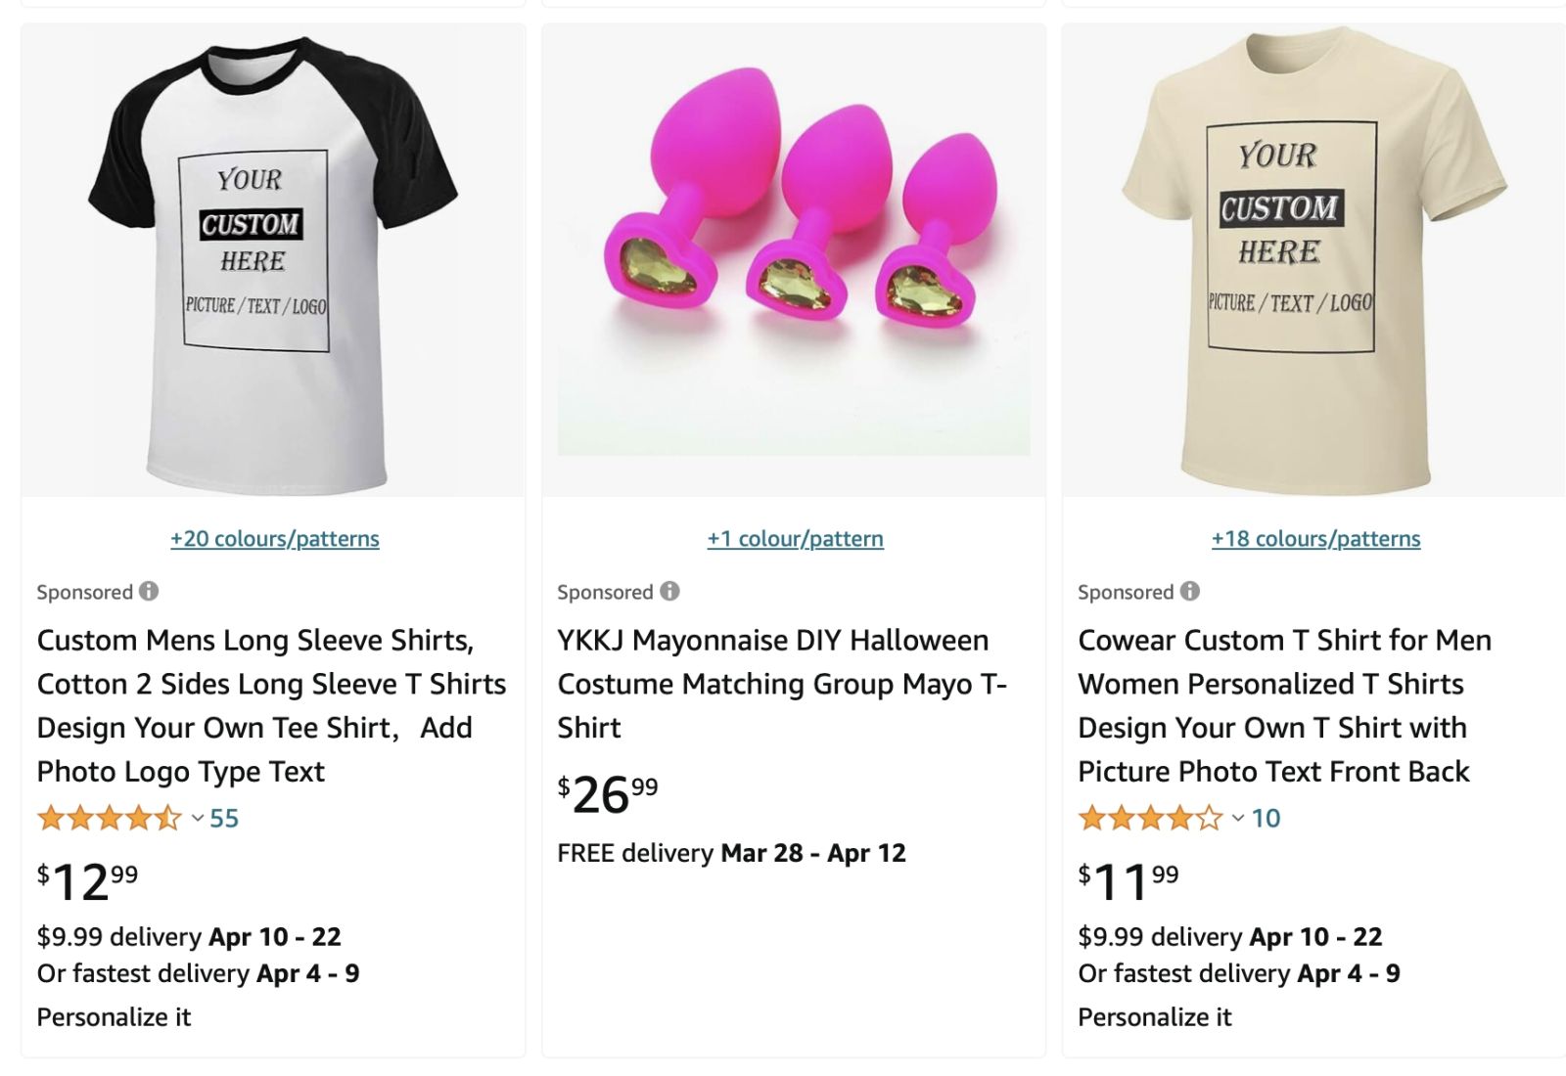Click Sponsored info icon on Cowear Custom listing
This screenshot has height=1076, width=1566.
(x=1190, y=591)
